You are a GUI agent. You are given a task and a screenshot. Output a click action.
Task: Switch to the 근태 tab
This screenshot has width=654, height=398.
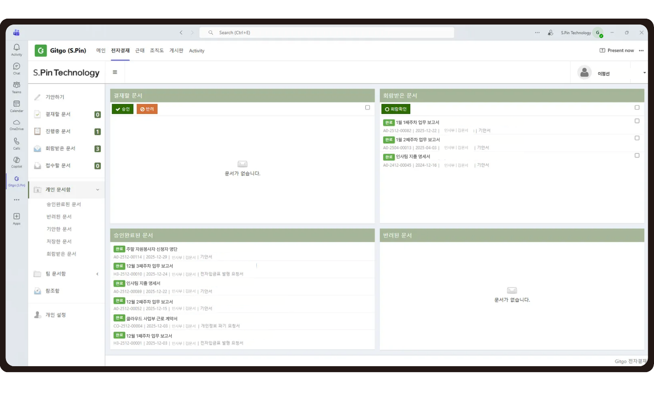coord(140,50)
